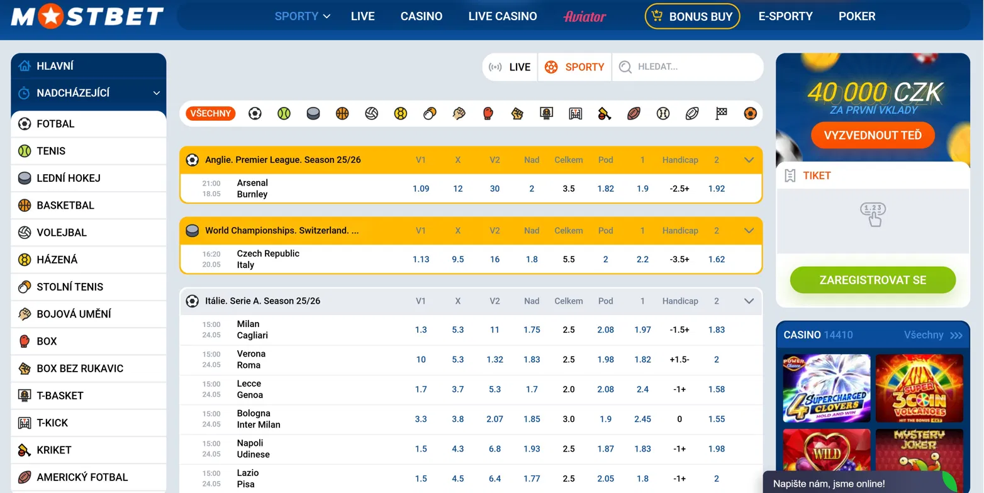Expand the NADCHÁZEJÍCÍ section in the sidebar
The height and width of the screenshot is (493, 984).
(x=89, y=93)
